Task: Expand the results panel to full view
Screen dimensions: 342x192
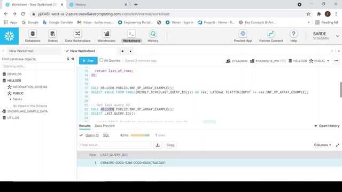Action: (x=338, y=145)
